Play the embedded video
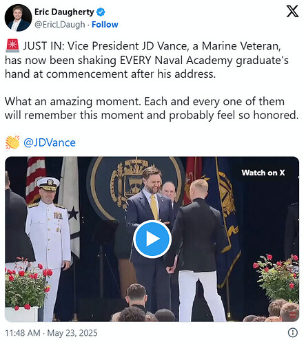The image size is (306, 344). (152, 239)
